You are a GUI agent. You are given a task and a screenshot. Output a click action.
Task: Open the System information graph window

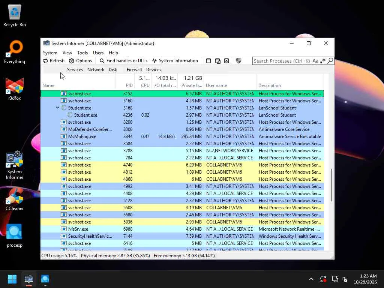[175, 61]
